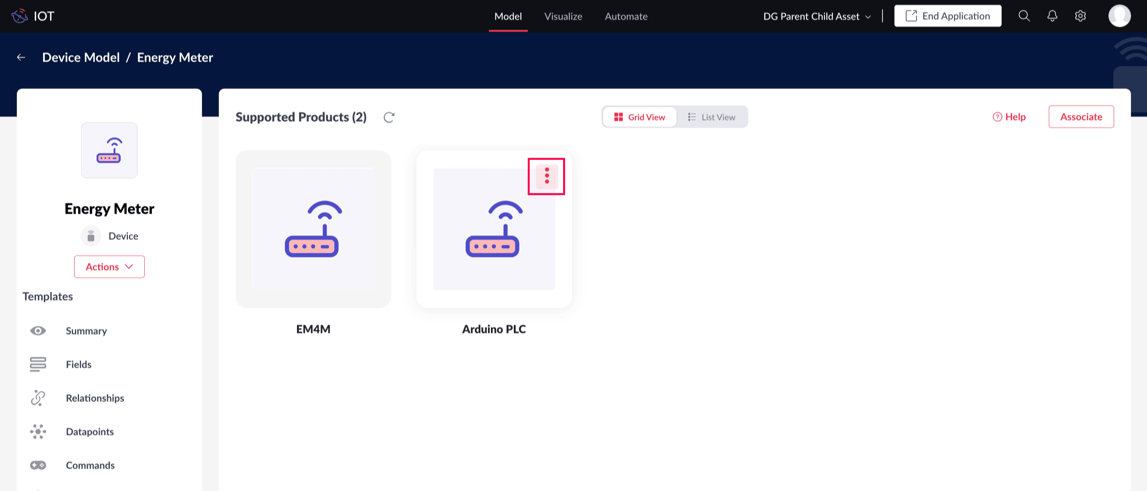The width and height of the screenshot is (1147, 491).
Task: Click the user profile avatar
Action: pos(1119,16)
